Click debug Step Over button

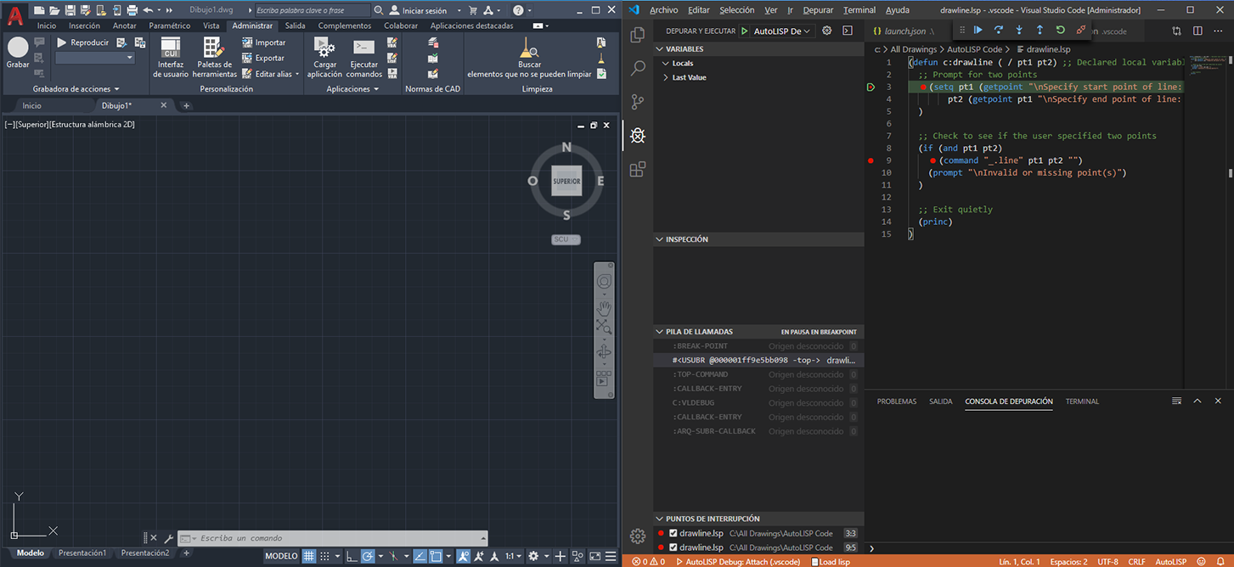(x=999, y=30)
